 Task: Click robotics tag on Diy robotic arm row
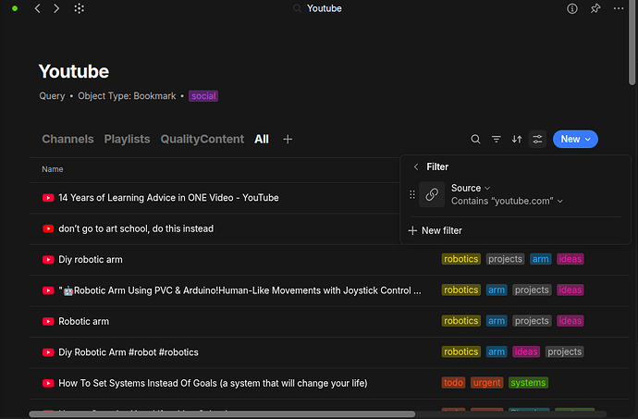click(x=461, y=259)
